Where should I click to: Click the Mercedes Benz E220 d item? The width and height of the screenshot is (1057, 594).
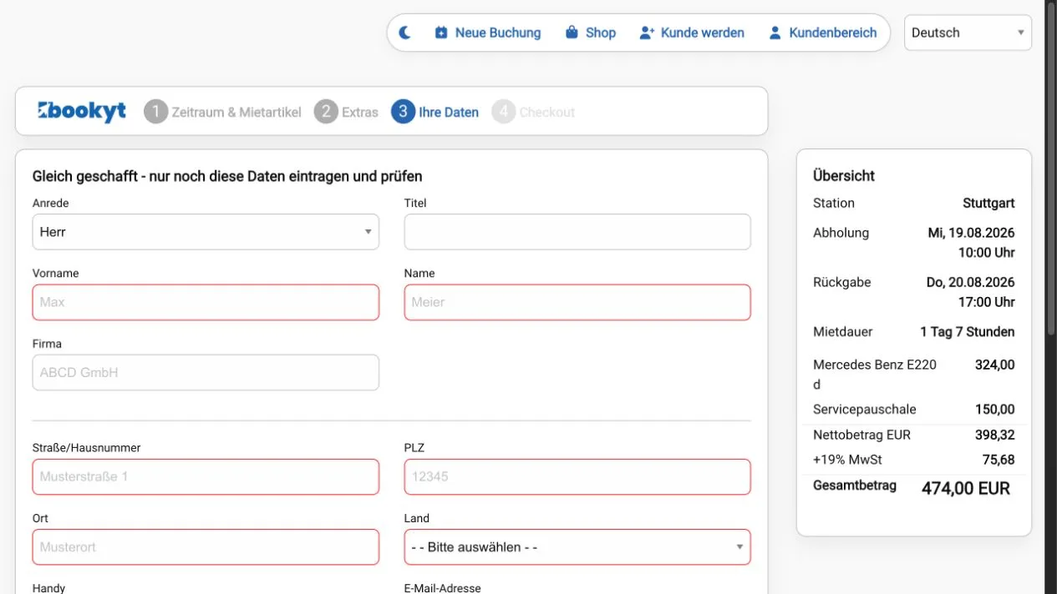point(875,375)
